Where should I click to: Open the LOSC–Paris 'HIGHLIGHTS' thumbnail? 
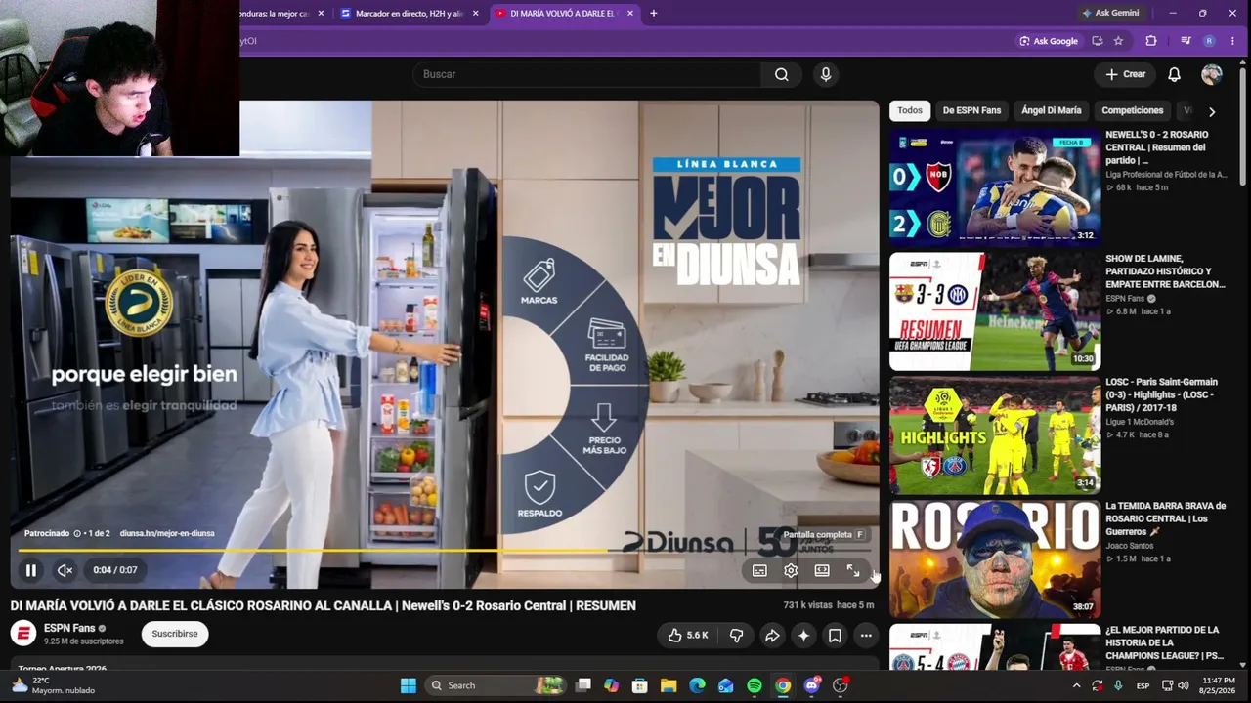(x=995, y=435)
